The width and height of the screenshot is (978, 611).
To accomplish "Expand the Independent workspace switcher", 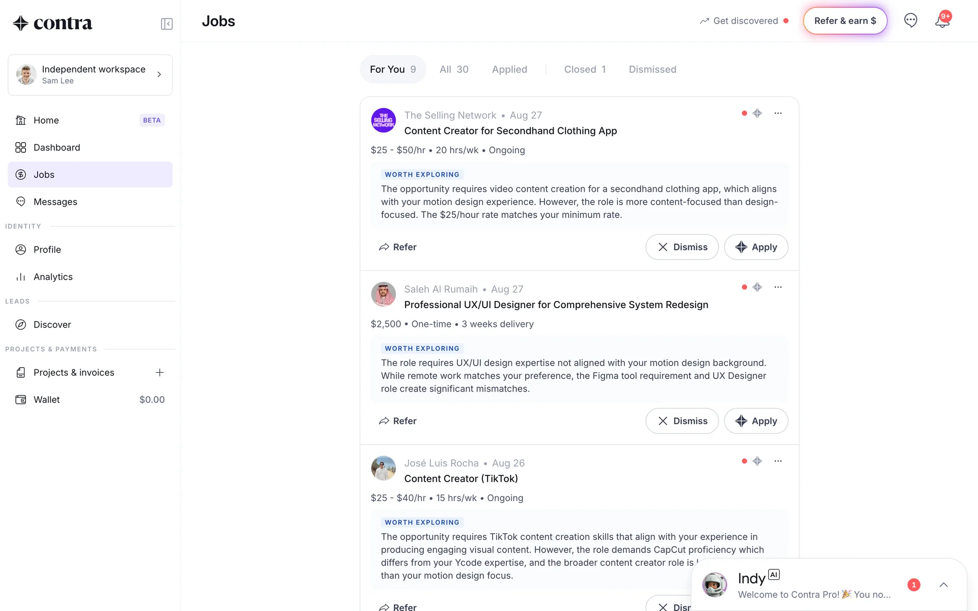I will point(90,75).
